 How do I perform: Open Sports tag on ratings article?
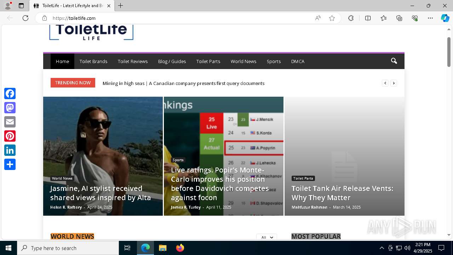click(x=178, y=160)
